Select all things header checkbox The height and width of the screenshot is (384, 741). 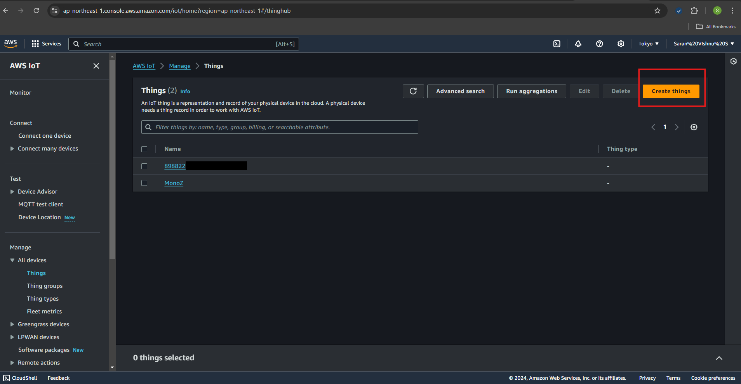click(144, 149)
